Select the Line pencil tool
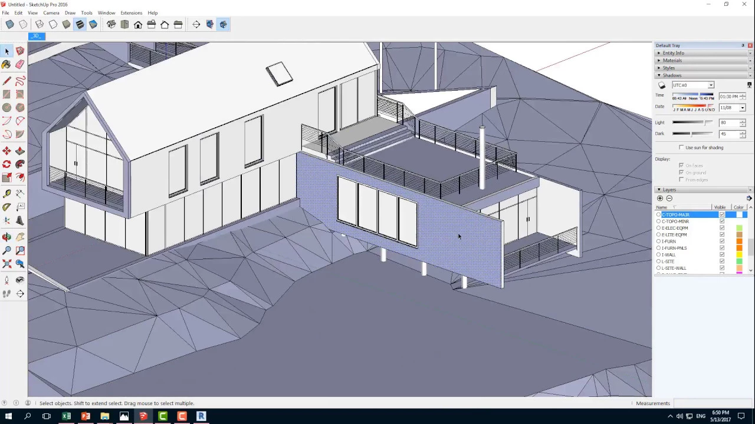The height and width of the screenshot is (424, 755). (7, 81)
